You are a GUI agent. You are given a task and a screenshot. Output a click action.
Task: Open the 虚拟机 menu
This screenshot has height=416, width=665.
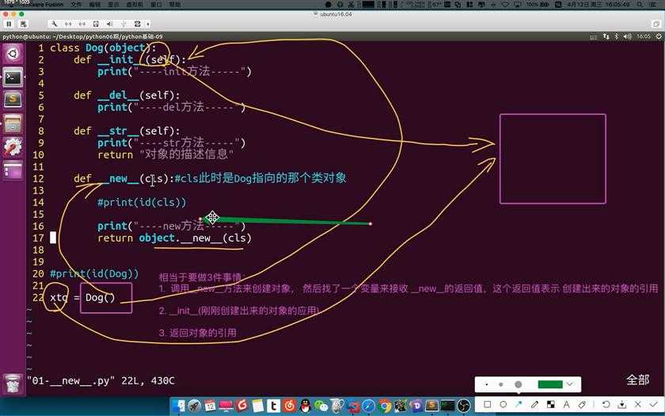(135, 4)
